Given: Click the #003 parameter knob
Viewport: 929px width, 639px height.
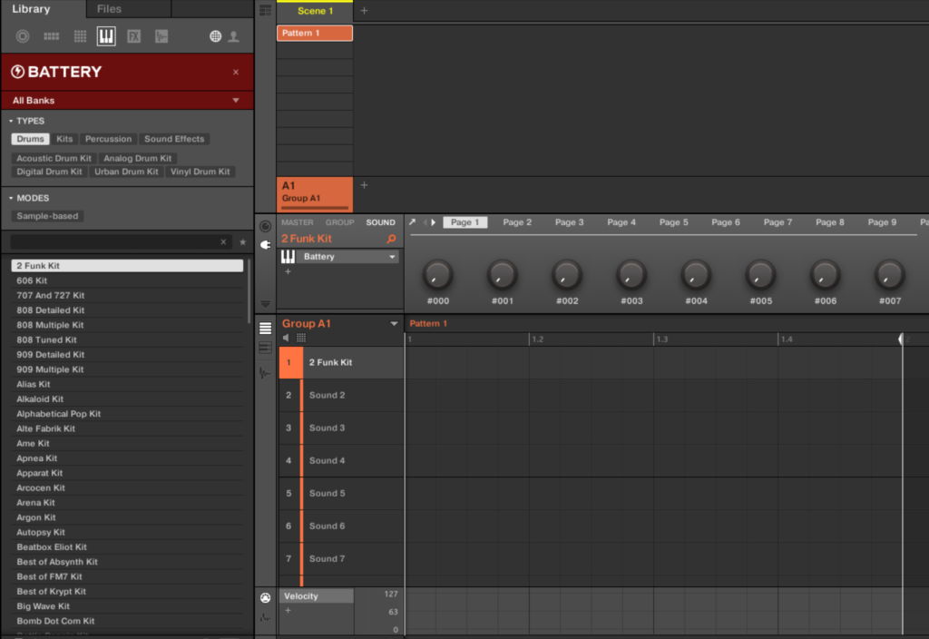Looking at the screenshot, I should tap(631, 275).
